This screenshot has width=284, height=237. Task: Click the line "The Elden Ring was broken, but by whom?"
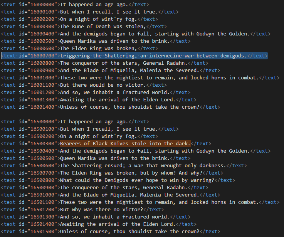(112, 173)
